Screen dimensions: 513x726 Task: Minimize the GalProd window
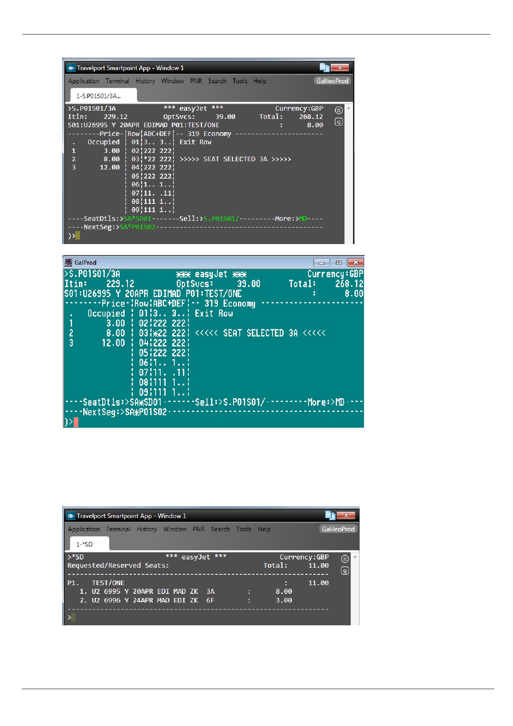coord(321,262)
